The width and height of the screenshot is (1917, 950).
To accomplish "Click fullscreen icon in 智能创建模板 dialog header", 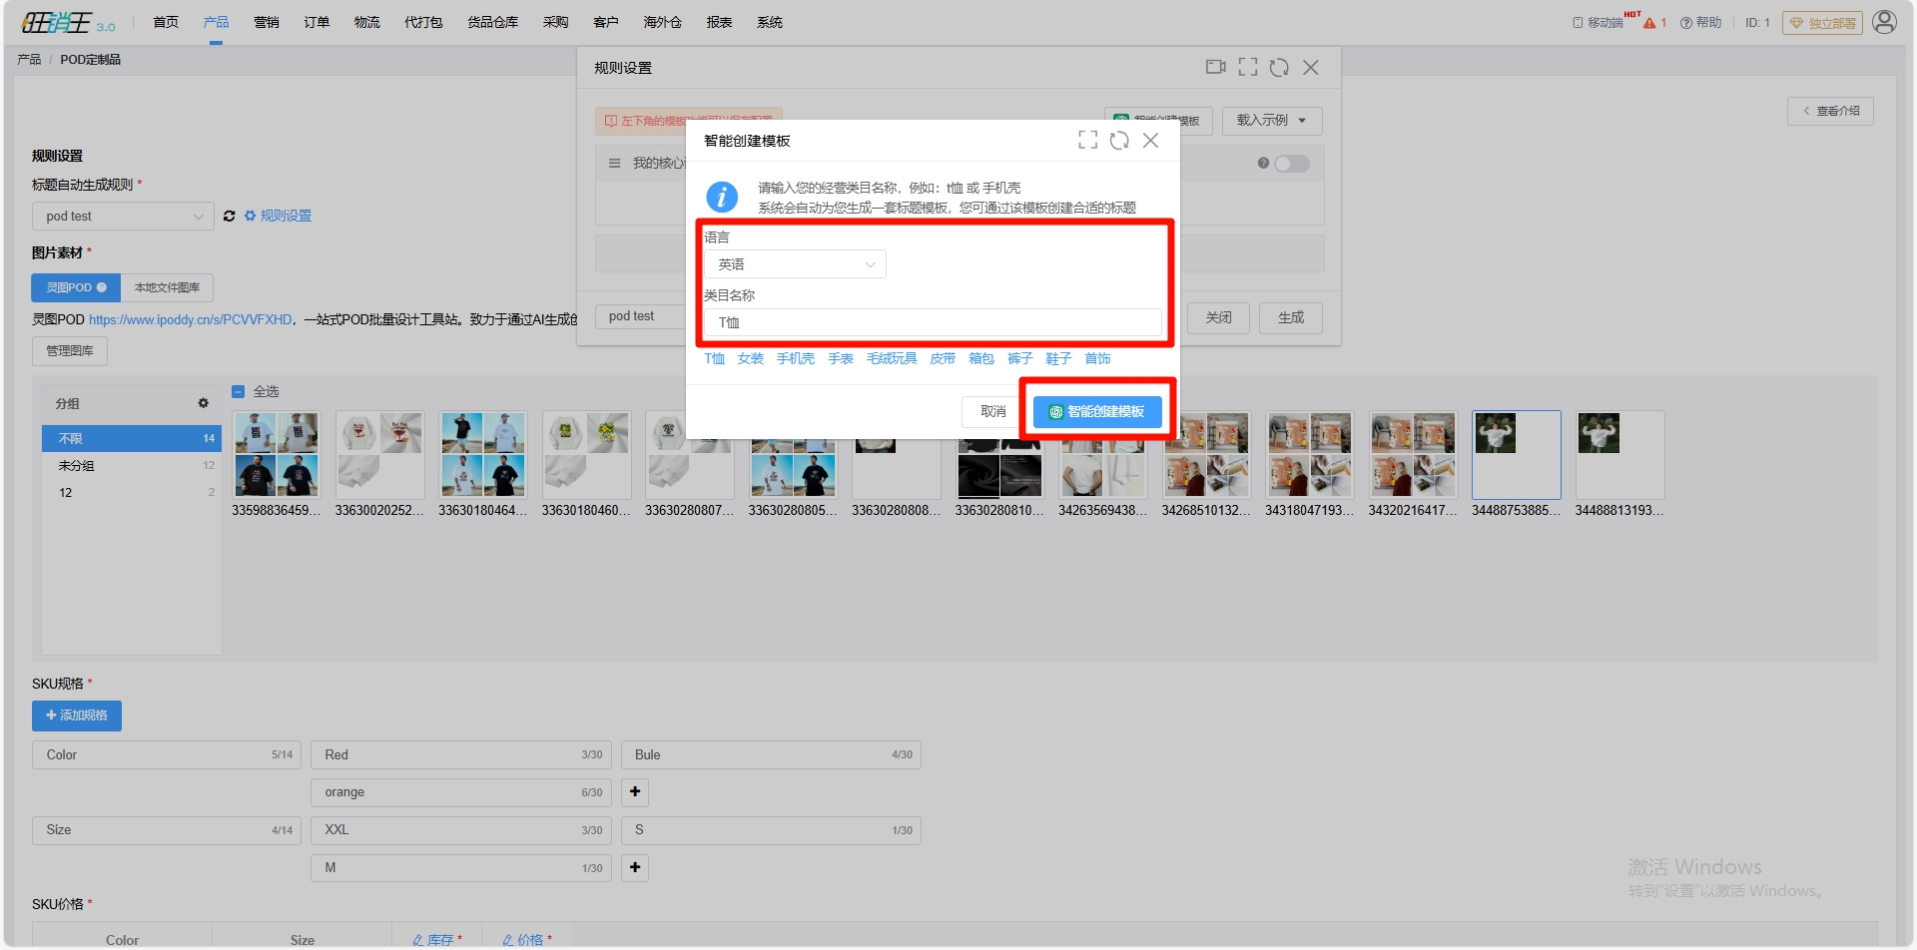I will coord(1087,141).
